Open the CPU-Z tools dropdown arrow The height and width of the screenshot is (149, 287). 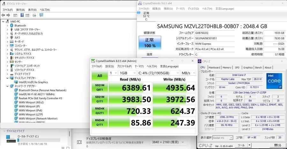(x=249, y=145)
